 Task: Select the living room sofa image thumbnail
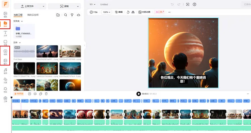tap(70, 51)
